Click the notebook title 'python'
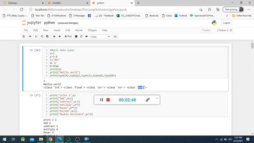 [x=49, y=23]
